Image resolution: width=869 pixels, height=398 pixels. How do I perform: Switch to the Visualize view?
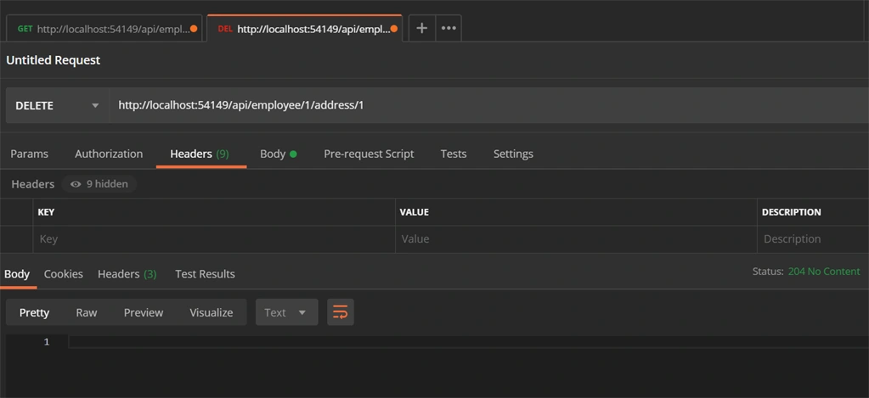point(212,312)
